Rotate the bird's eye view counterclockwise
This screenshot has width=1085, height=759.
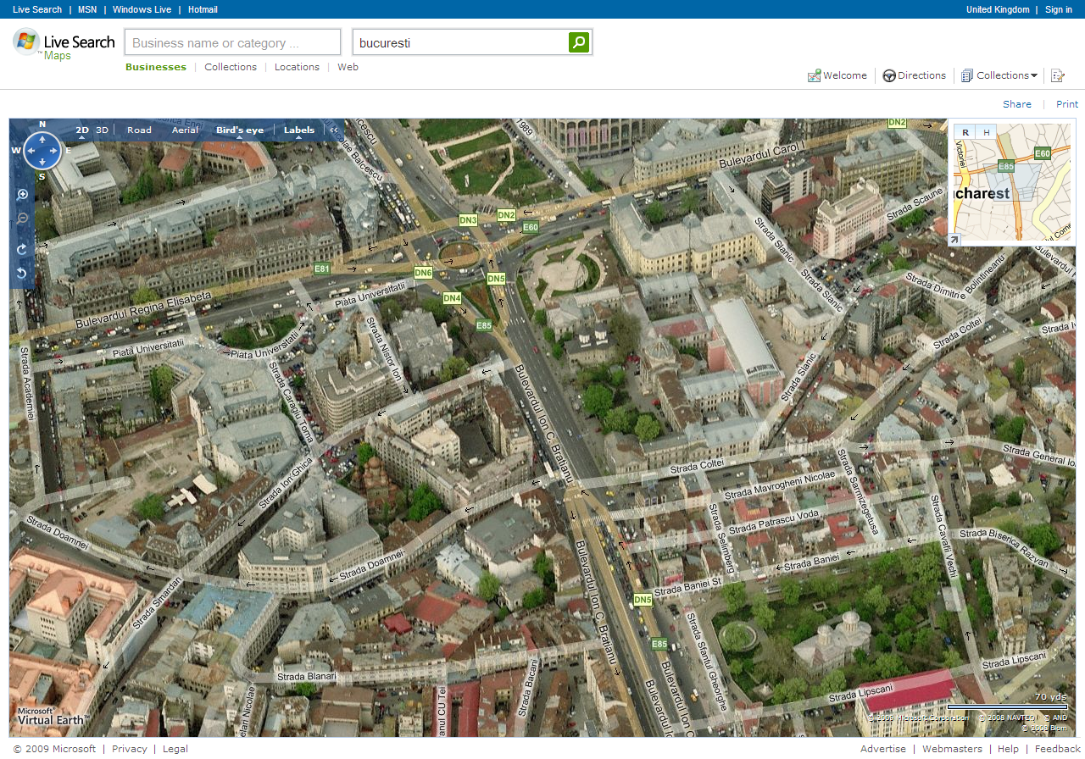pyautogui.click(x=23, y=273)
